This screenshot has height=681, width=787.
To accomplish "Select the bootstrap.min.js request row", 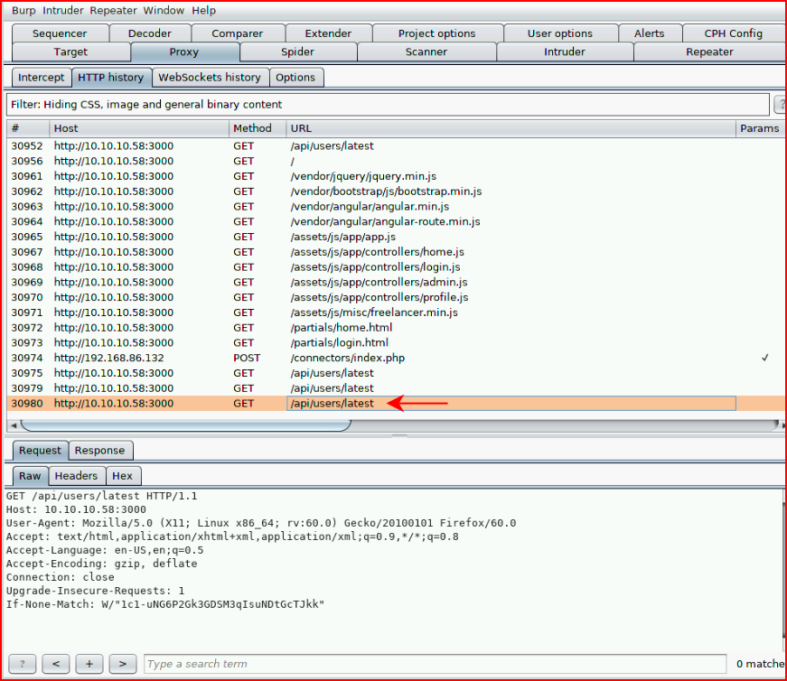I will pyautogui.click(x=396, y=191).
